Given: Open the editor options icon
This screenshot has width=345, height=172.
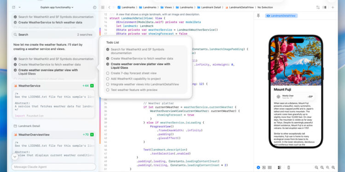Looking at the screenshot, I should pyautogui.click(x=325, y=7).
